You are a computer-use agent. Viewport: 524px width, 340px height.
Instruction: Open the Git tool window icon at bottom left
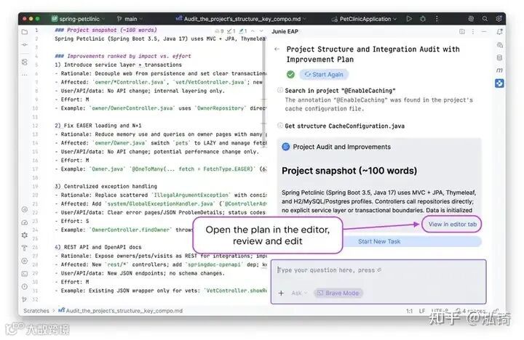pyautogui.click(x=25, y=299)
